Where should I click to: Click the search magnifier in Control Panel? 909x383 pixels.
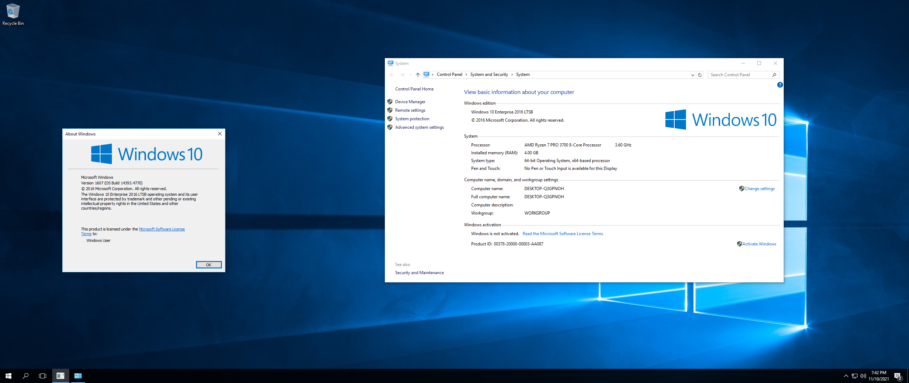774,75
